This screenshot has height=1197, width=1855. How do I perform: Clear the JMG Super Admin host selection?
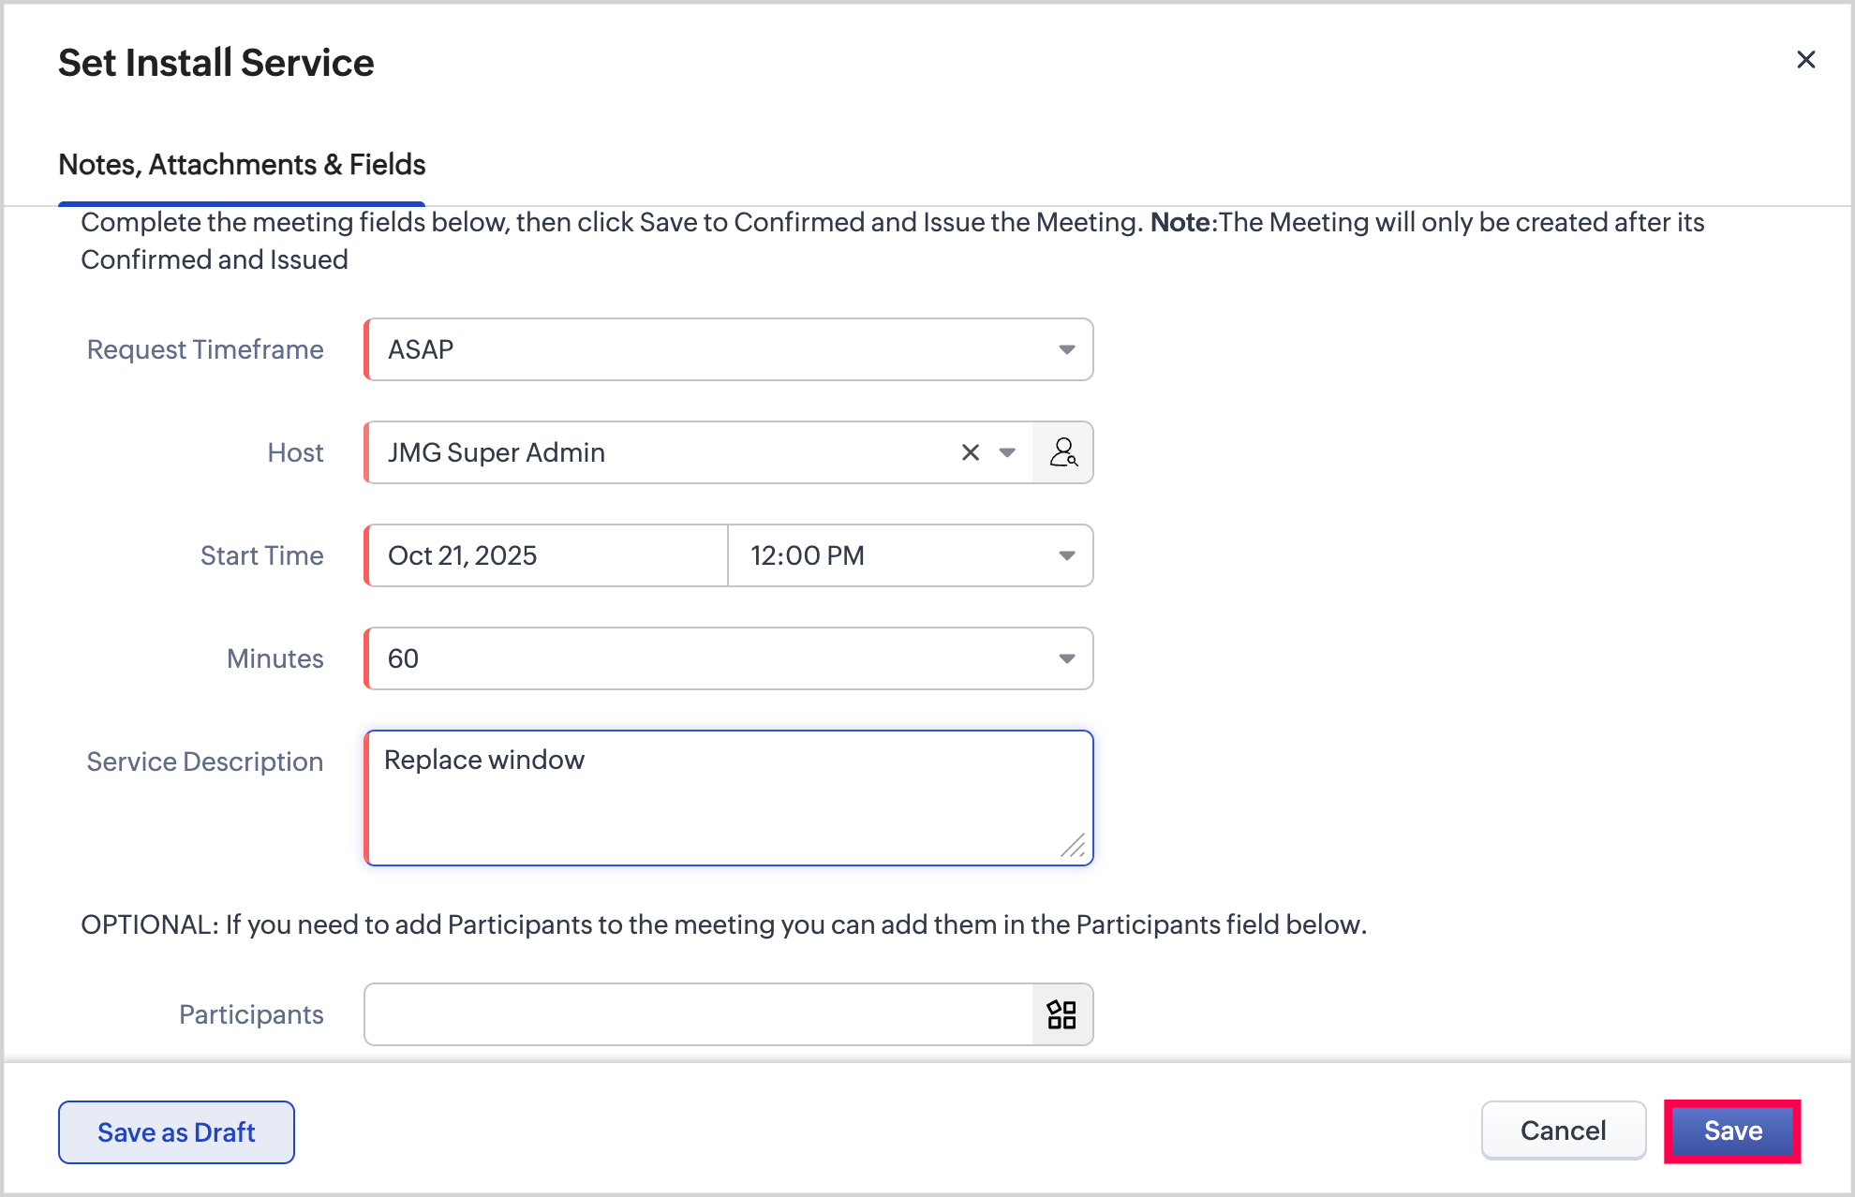pyautogui.click(x=970, y=452)
